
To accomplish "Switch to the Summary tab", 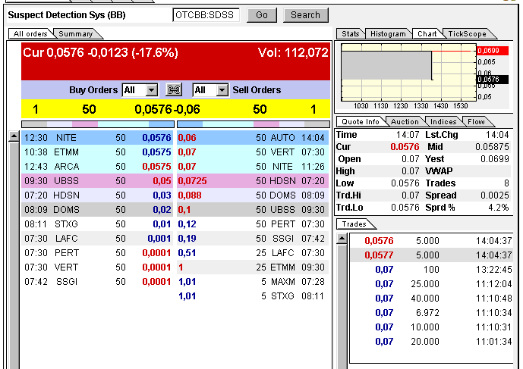I will (76, 34).
